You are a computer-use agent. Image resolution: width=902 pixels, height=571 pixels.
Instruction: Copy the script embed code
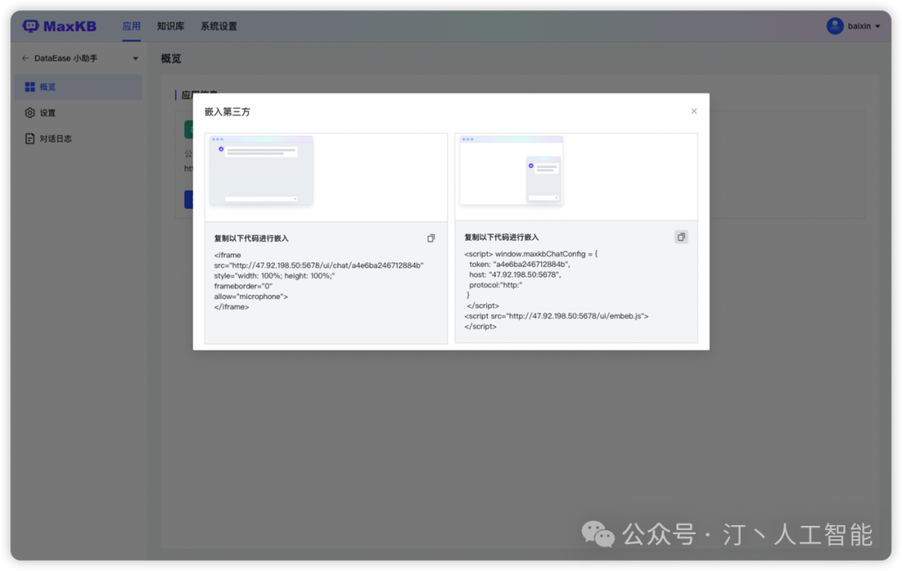(682, 237)
